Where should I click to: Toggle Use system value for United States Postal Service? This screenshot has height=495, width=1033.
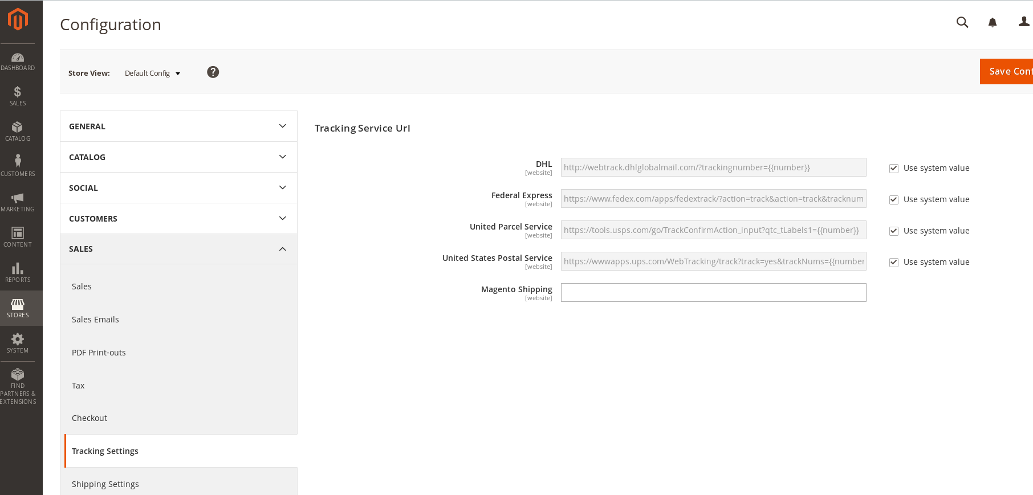click(894, 263)
